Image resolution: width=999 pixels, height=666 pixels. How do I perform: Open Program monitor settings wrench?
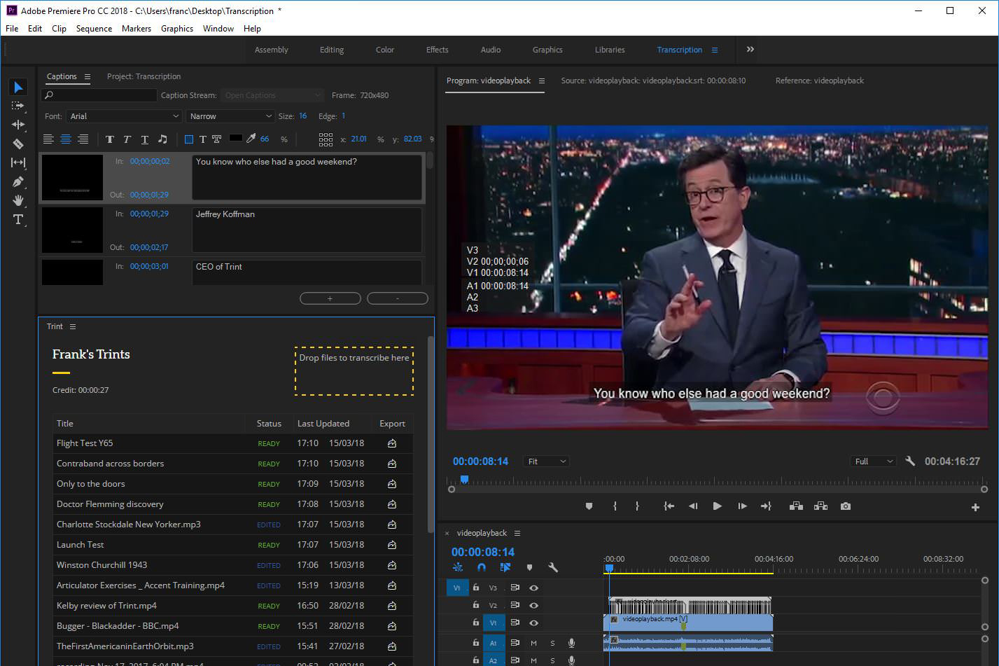pyautogui.click(x=910, y=461)
